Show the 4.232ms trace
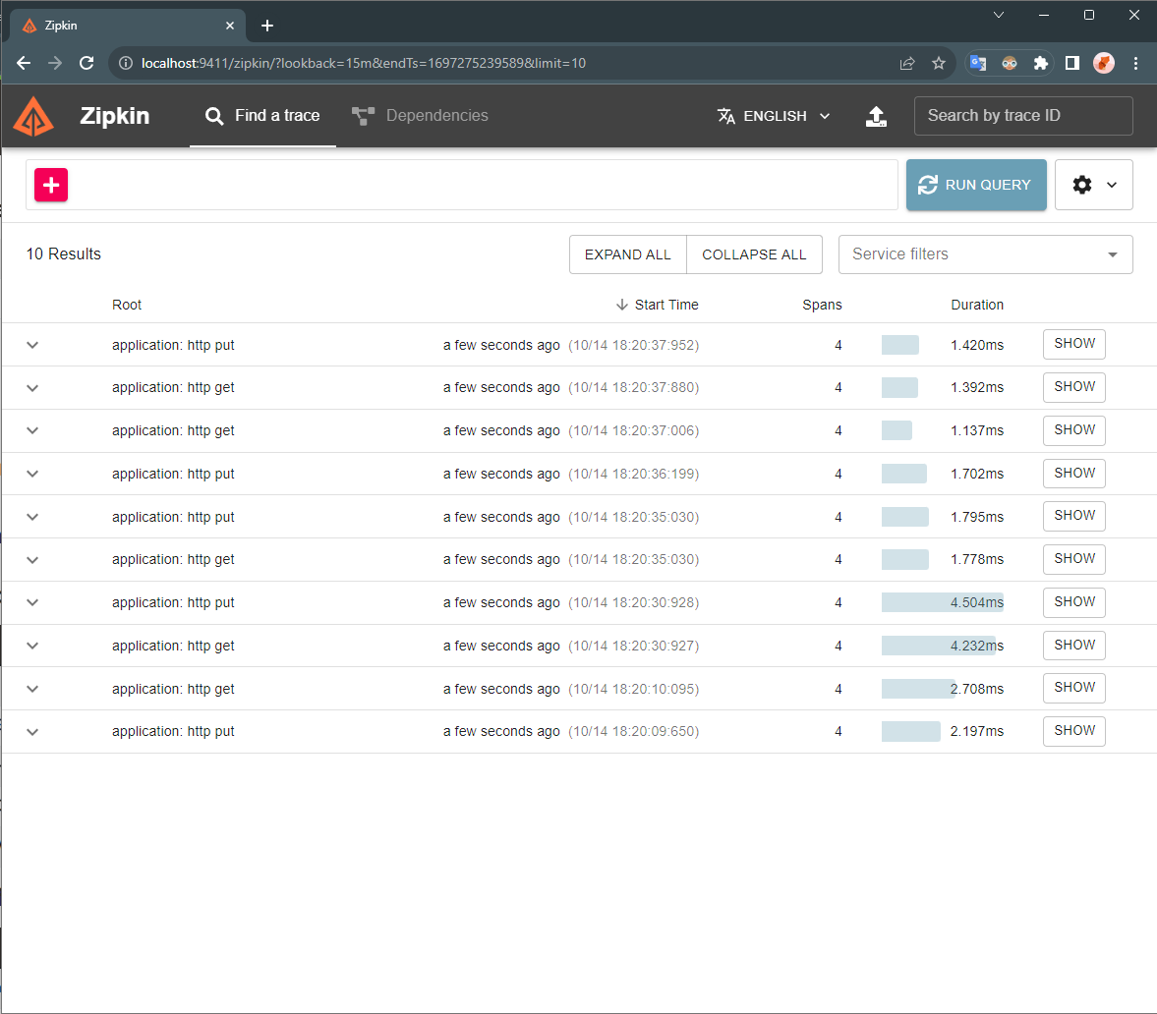Screen dimensions: 1157x1014 tap(1073, 646)
